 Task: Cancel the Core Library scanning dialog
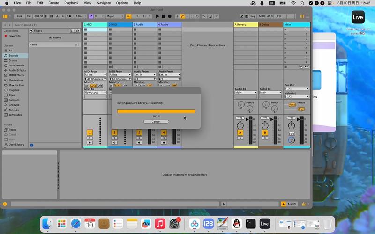[x=156, y=122]
